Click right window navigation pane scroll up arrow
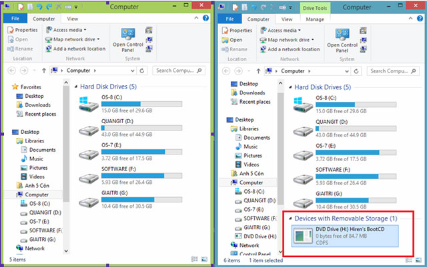427x267 pixels. (x=280, y=83)
